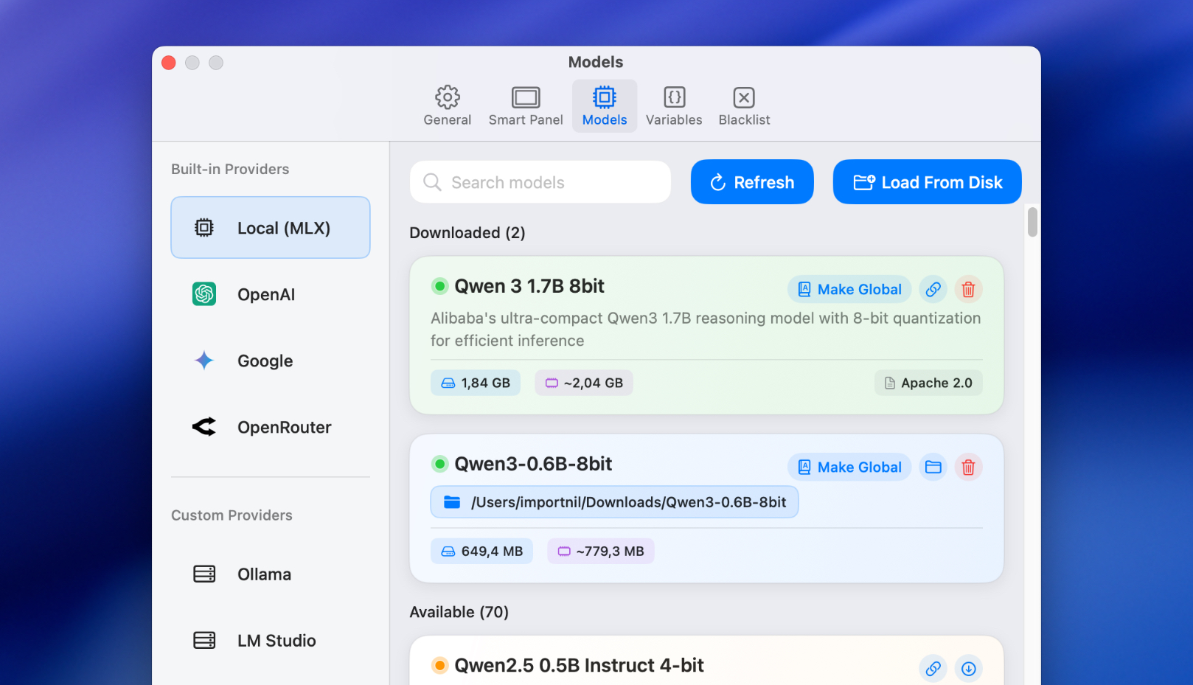This screenshot has width=1193, height=685.
Task: Select the Local (MLX) provider
Action: [x=271, y=228]
